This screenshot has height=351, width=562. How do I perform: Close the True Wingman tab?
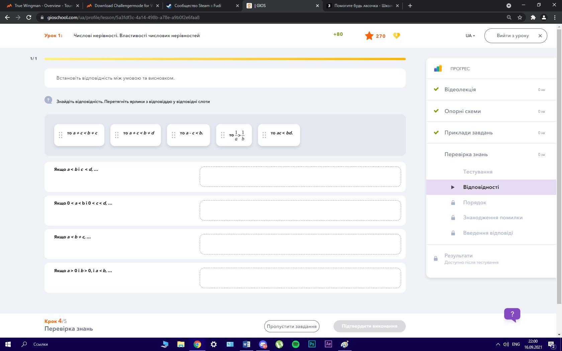tap(77, 6)
